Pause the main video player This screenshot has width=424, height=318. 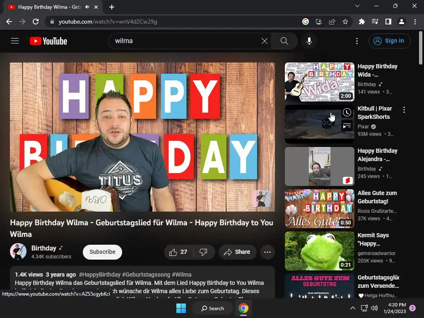coord(142,137)
